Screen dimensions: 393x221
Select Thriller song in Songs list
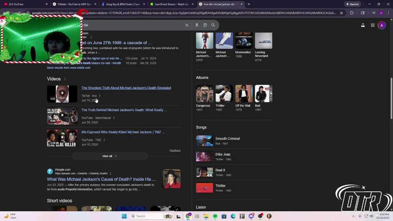click(234, 188)
